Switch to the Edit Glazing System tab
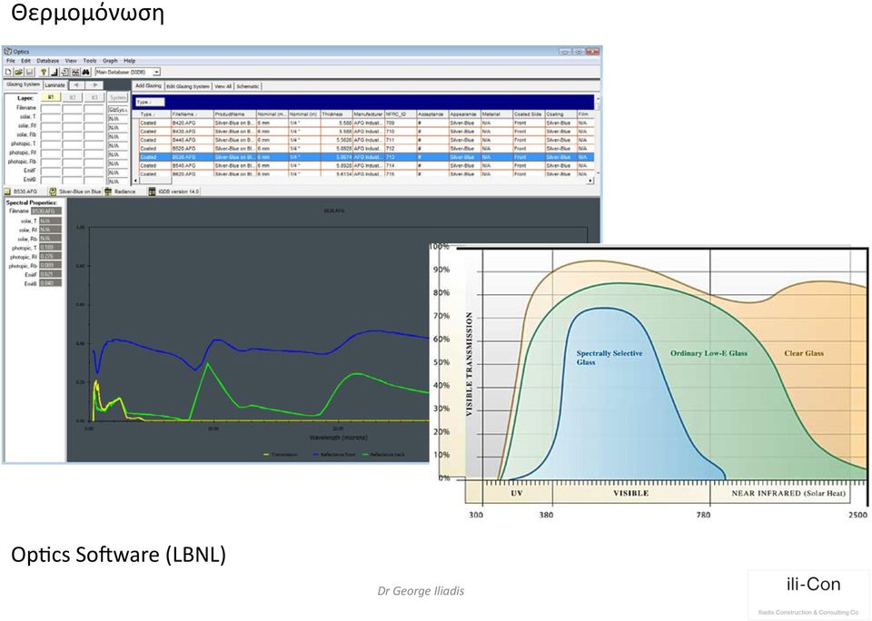The height and width of the screenshot is (621, 872). (x=188, y=86)
